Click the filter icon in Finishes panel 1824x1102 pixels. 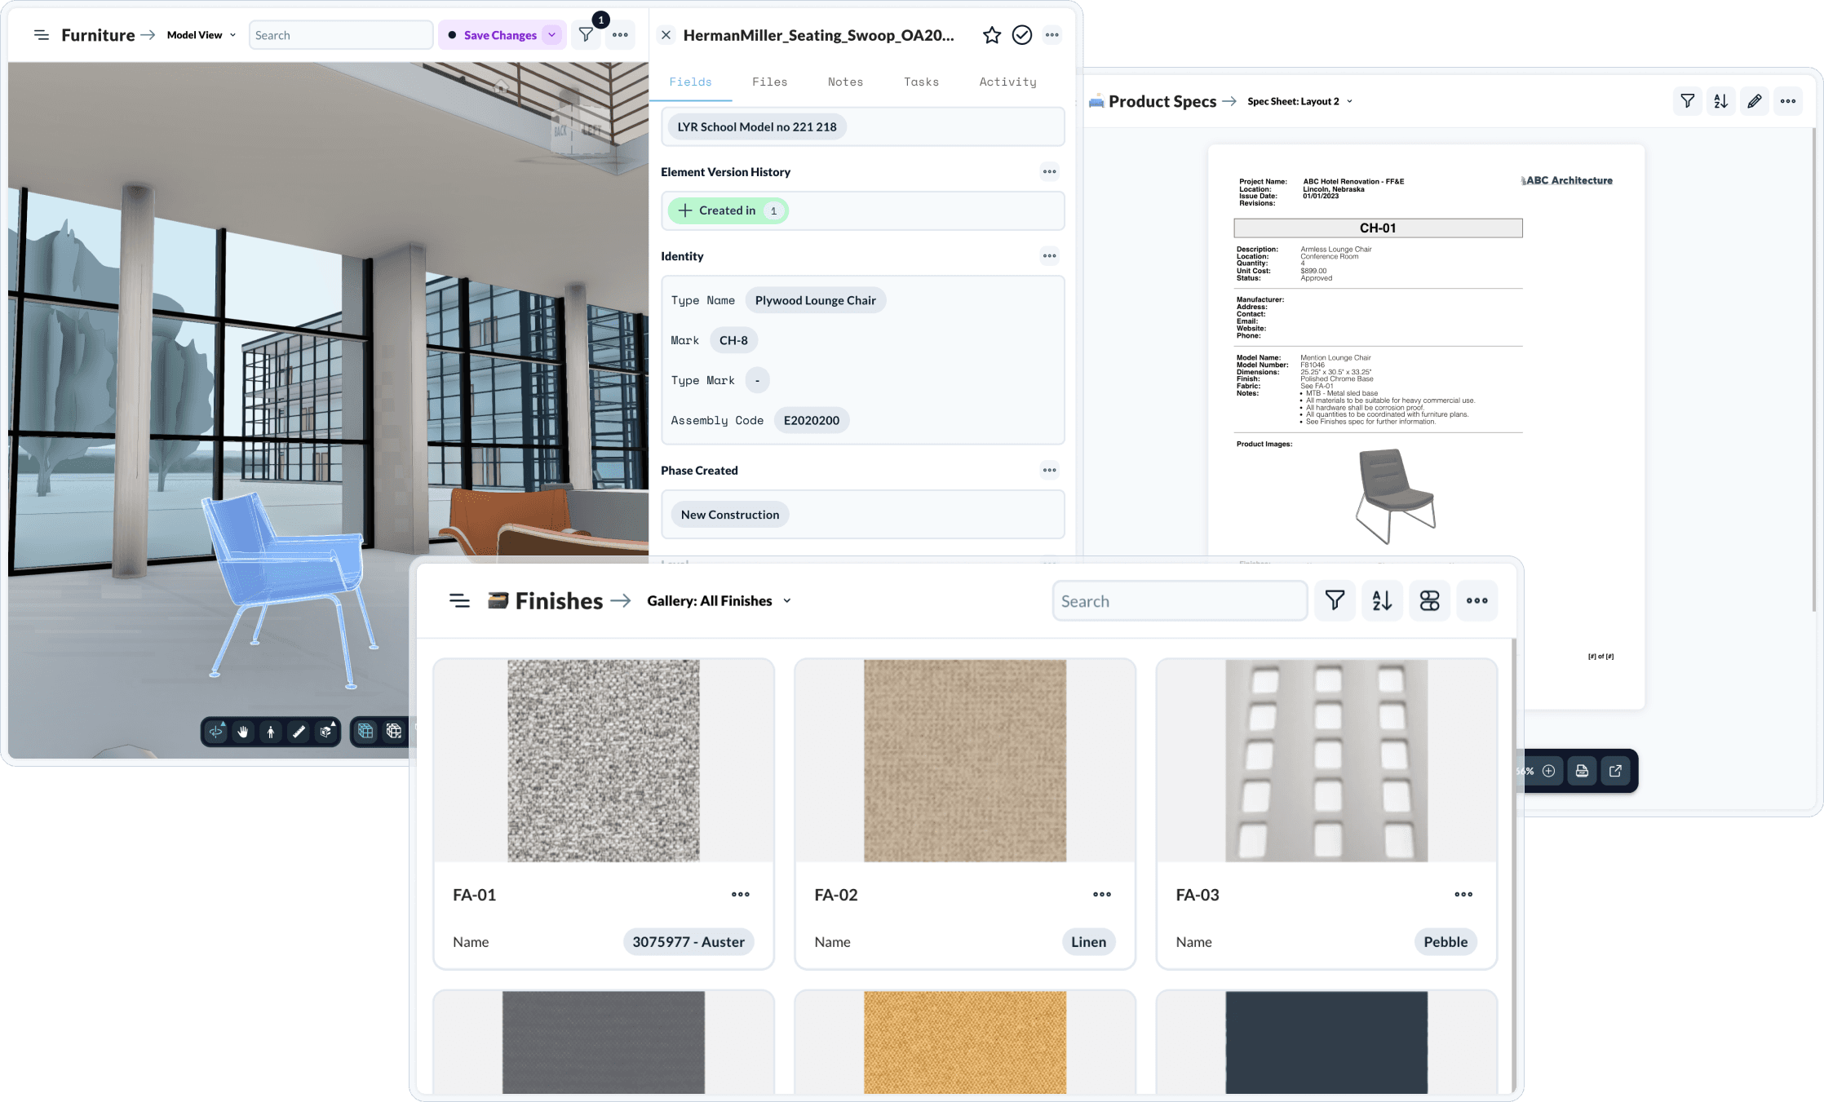(x=1335, y=600)
